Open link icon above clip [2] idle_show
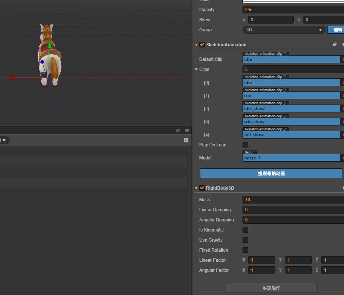Image resolution: width=344 pixels, height=295 pixels. [x=285, y=103]
